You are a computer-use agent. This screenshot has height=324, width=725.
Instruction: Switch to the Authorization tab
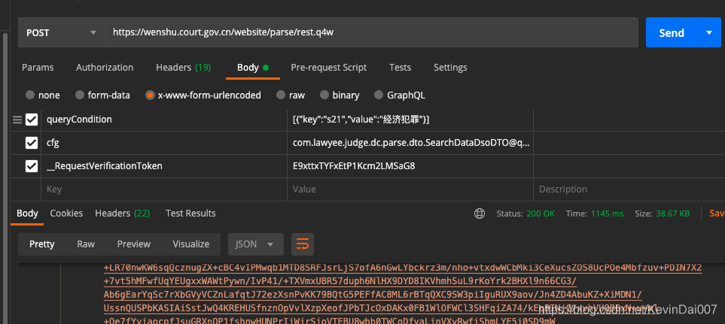coord(105,68)
